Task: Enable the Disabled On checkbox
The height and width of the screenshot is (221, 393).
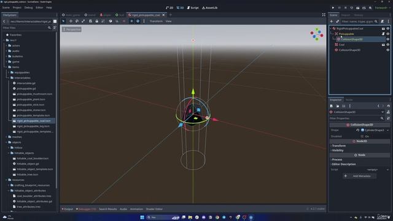Action: coord(362,136)
